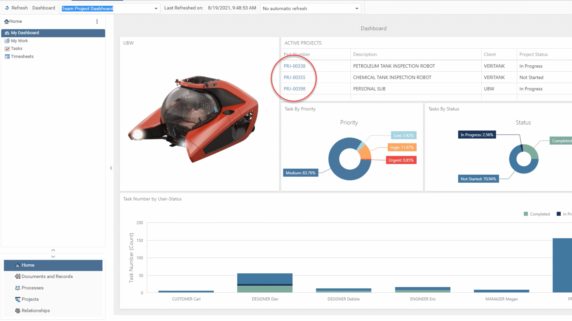Collapse the sidebar using the left chevron

click(x=111, y=168)
